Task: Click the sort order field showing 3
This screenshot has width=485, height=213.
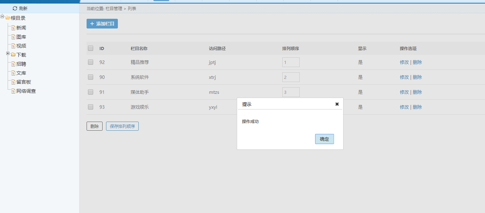Action: [291, 92]
